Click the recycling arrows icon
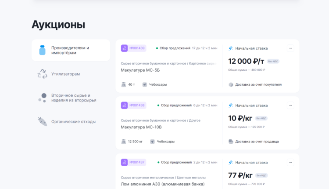329x189 pixels. (43, 74)
